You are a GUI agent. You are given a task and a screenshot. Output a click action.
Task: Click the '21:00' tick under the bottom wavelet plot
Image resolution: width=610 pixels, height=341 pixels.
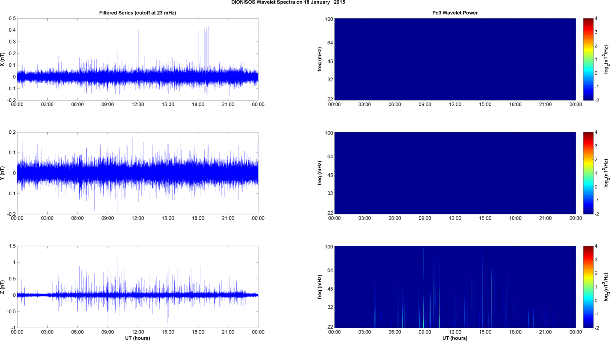(546, 332)
